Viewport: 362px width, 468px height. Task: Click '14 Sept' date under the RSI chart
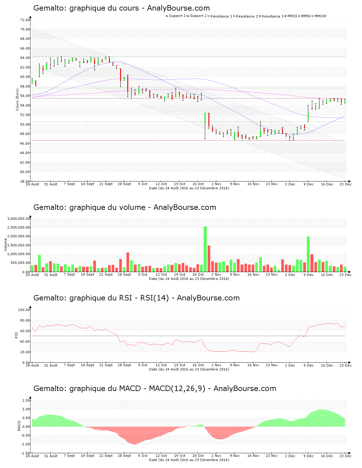87,365
